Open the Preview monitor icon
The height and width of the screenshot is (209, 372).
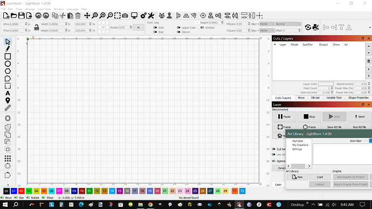tap(134, 16)
